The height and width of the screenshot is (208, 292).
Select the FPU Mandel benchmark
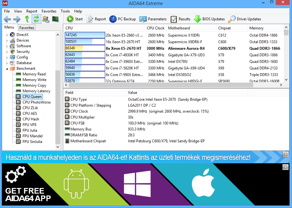32,136
